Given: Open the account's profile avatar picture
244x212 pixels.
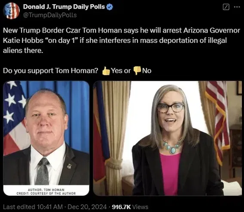Looking at the screenshot, I should [x=11, y=11].
